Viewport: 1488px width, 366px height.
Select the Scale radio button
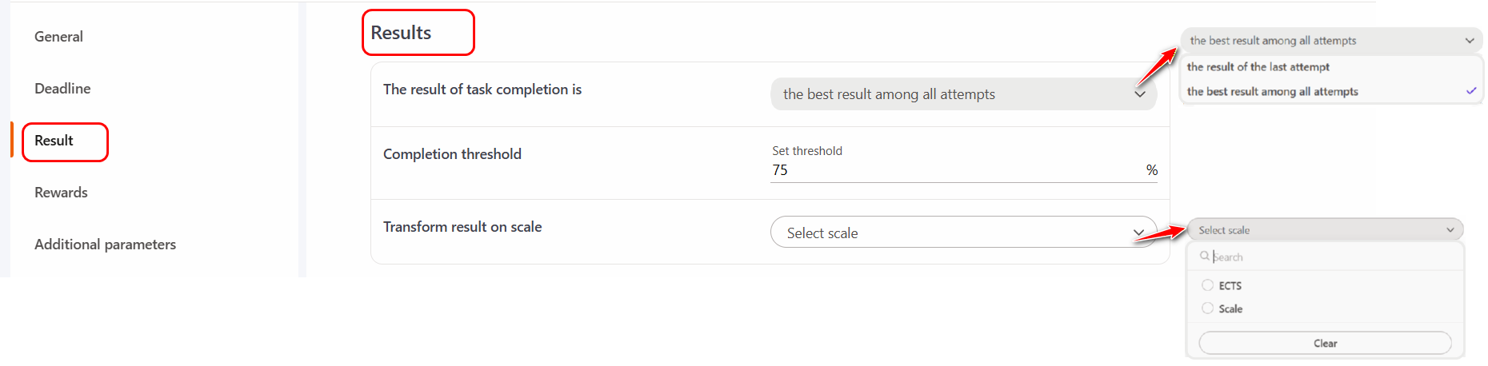click(x=1208, y=308)
